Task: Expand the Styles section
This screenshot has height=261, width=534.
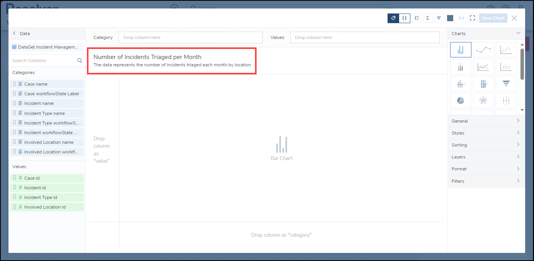Action: click(x=486, y=133)
